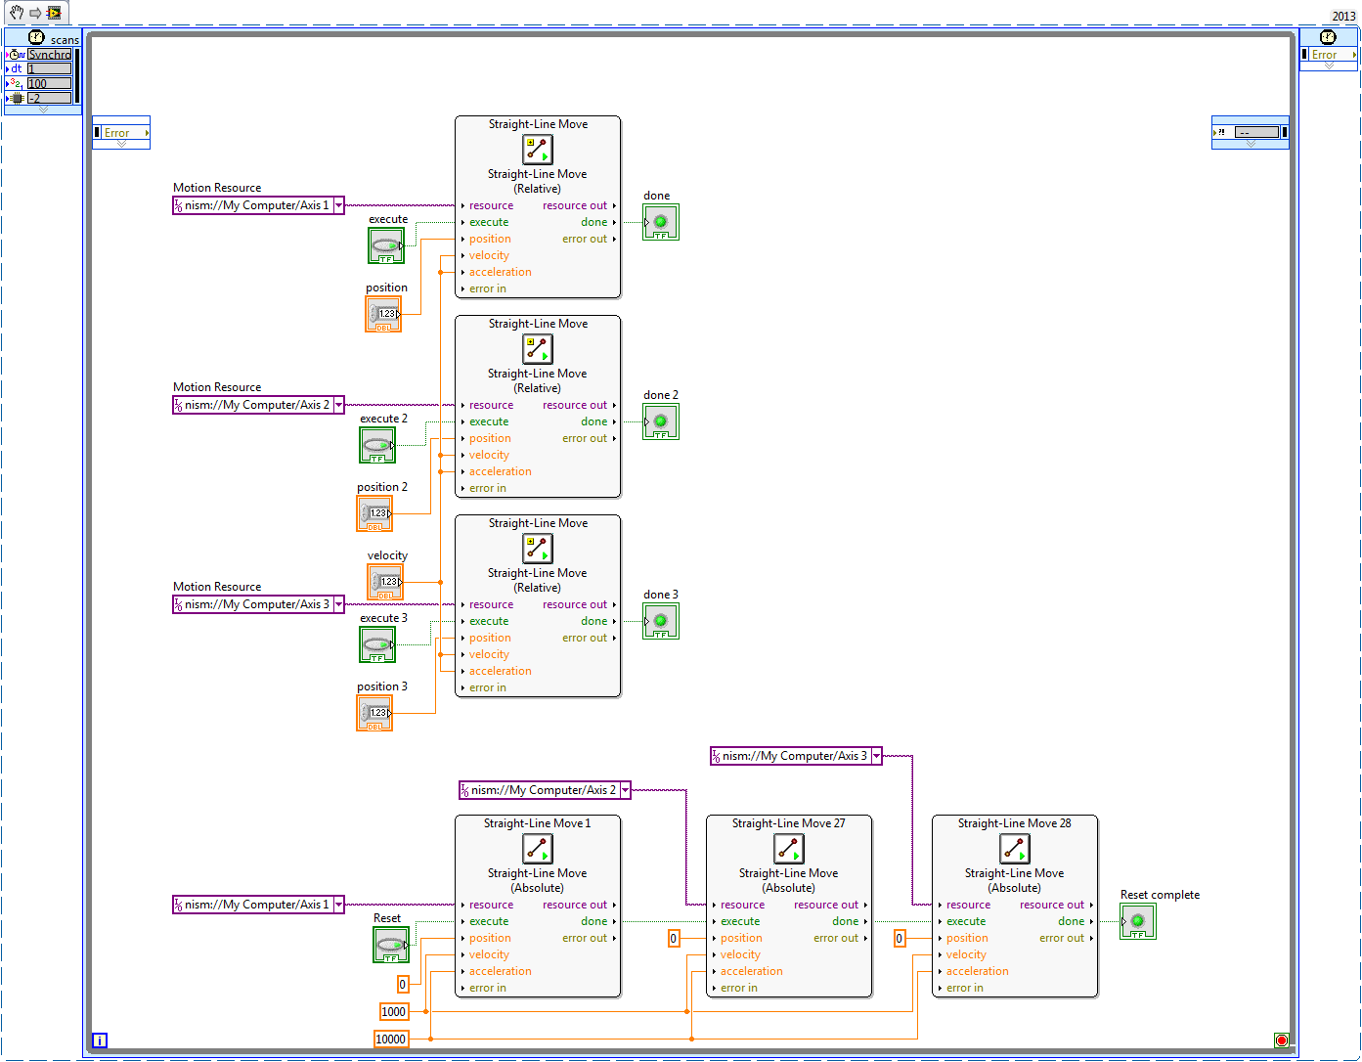The height and width of the screenshot is (1062, 1362).
Task: Open the Axis 2 Straight-Line Move (Relative) VI icon
Action: tap(537, 348)
